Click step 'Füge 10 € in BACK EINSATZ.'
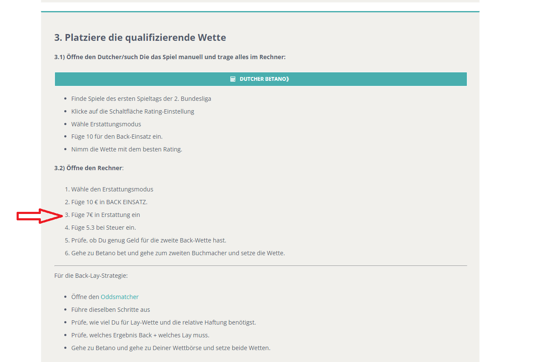This screenshot has width=555, height=362. [x=109, y=202]
